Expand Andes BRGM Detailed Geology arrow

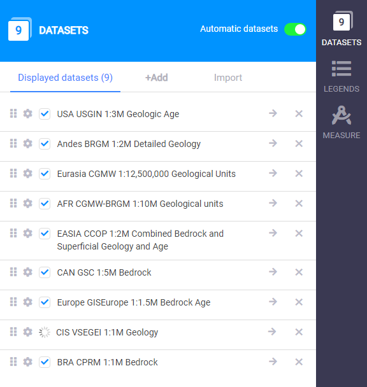click(273, 143)
